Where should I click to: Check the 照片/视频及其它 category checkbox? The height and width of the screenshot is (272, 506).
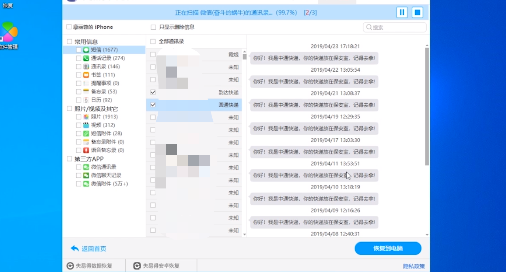point(70,108)
